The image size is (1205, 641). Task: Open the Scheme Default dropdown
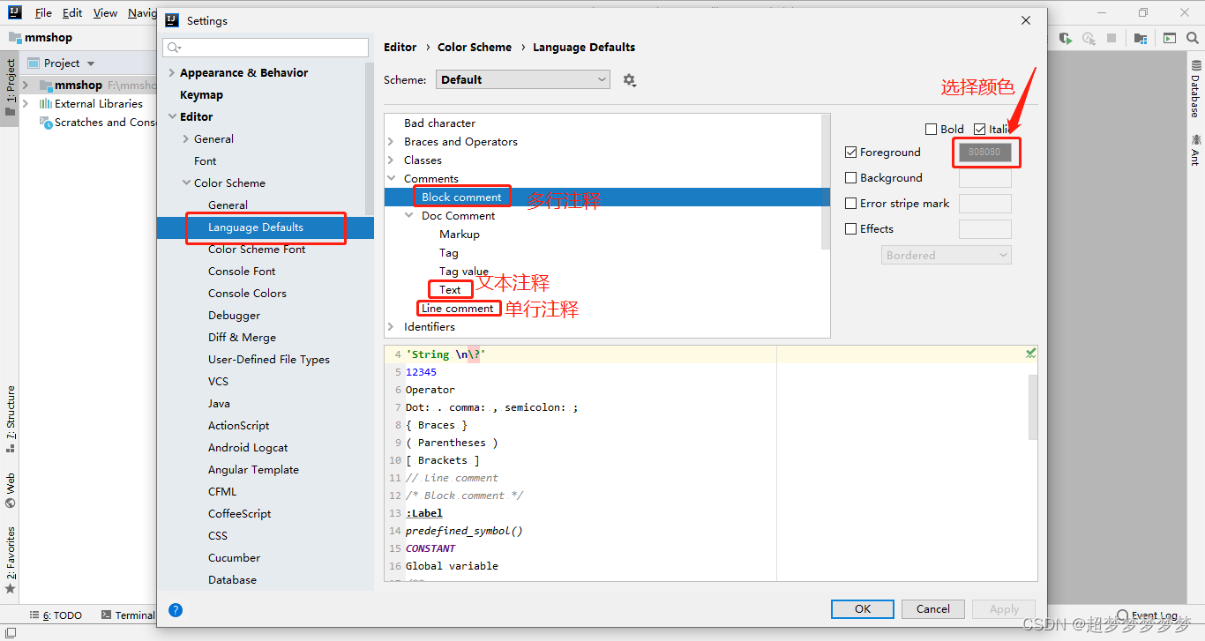pos(523,79)
